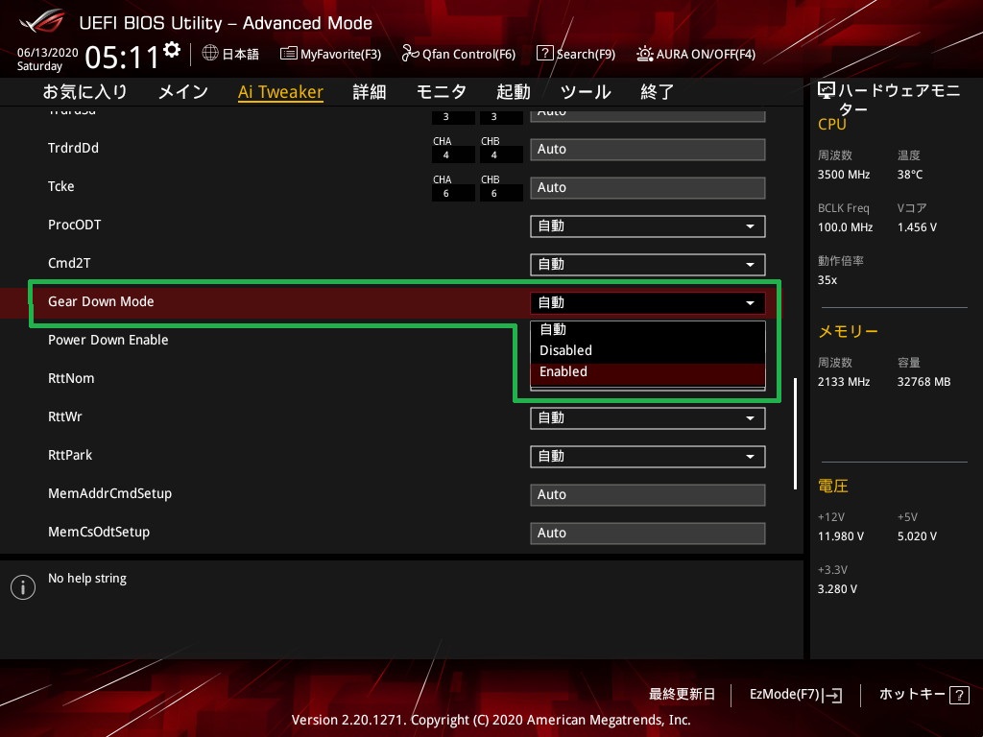Click the memory capacity 32768 MB value
Viewport: 983px width, 737px height.
(x=923, y=382)
